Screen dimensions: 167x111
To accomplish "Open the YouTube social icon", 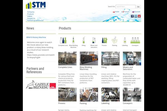I will click(139, 16).
